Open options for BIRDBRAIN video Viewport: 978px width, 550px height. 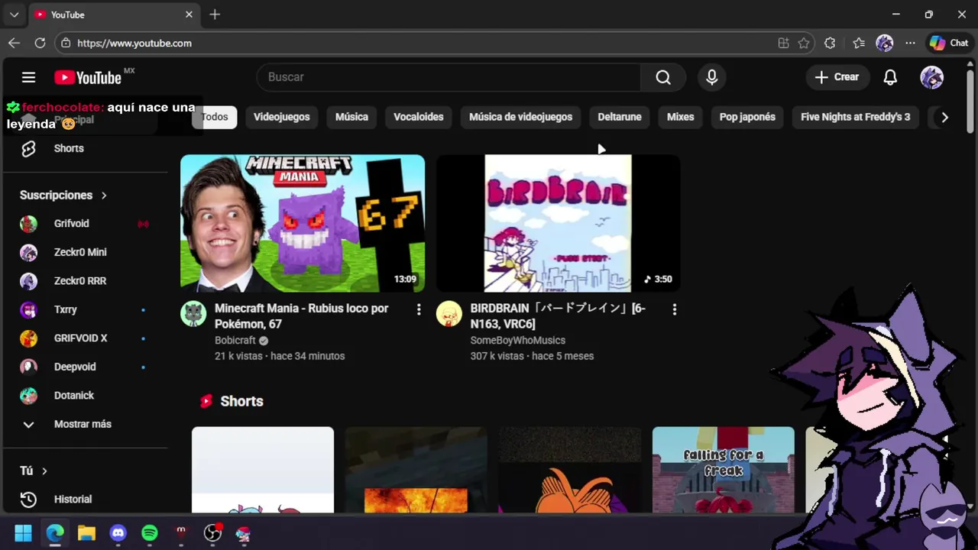(674, 309)
